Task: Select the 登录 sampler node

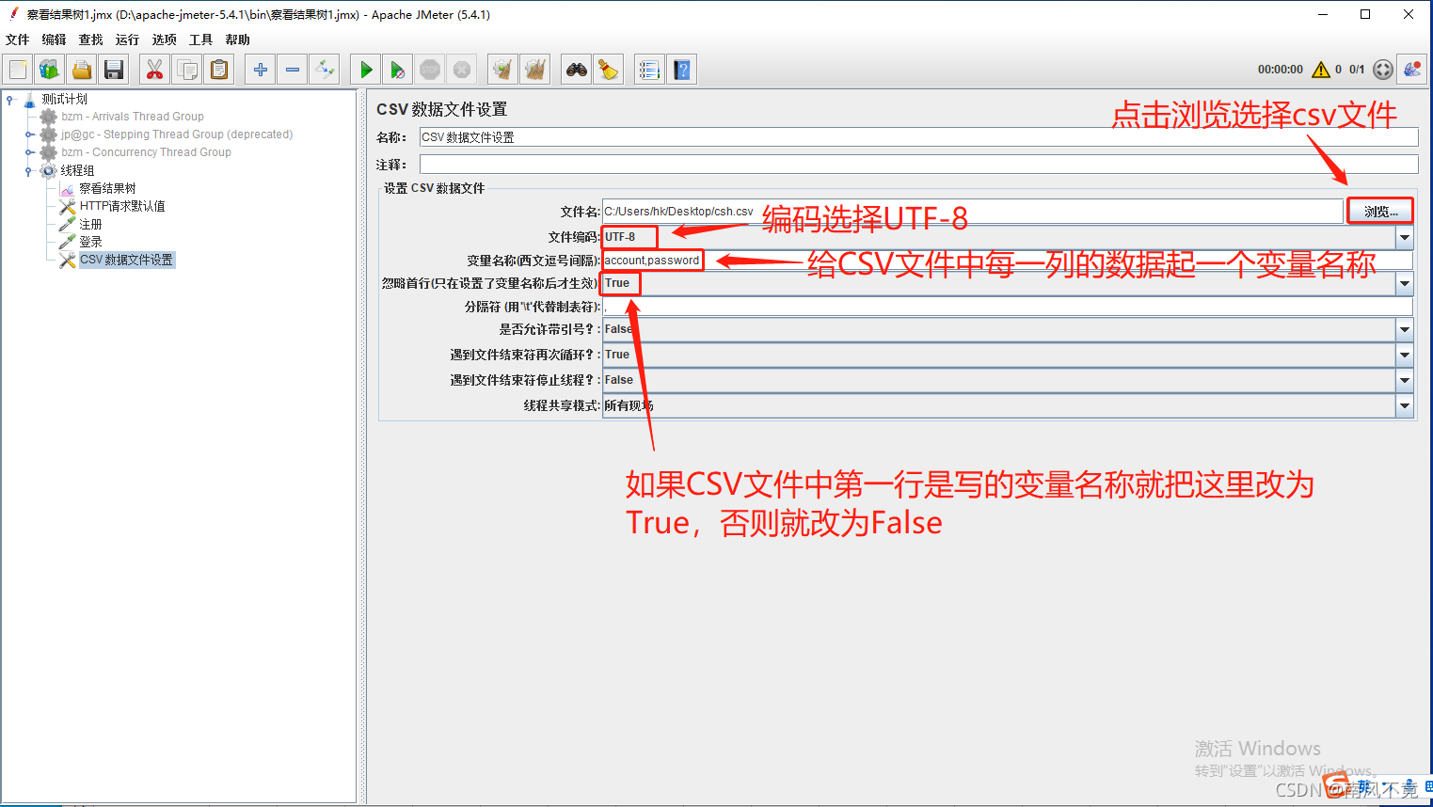Action: [x=90, y=242]
